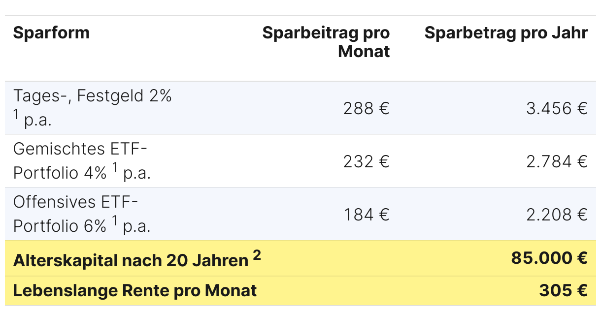Open footnote 2 beside Alterskapital
This screenshot has width=601, height=311.
coord(257,255)
